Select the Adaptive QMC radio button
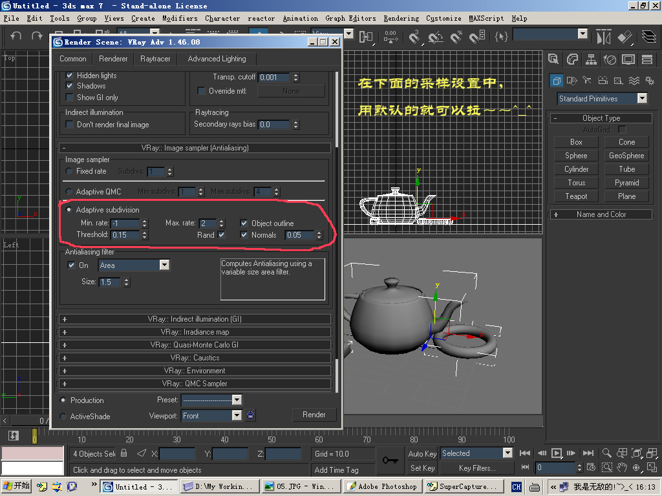The image size is (662, 496). click(69, 191)
